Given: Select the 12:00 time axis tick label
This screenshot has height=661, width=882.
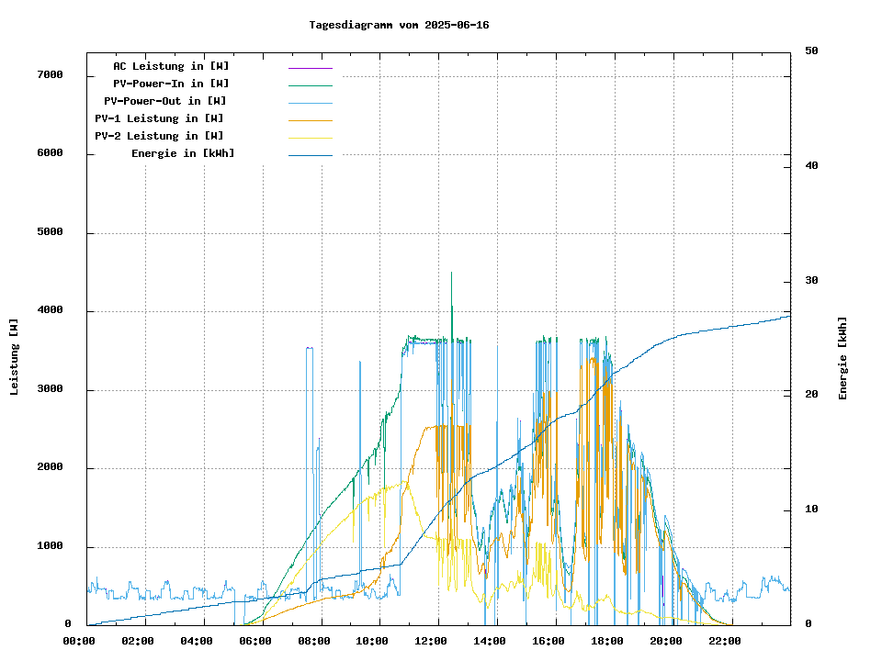Looking at the screenshot, I should (x=431, y=641).
